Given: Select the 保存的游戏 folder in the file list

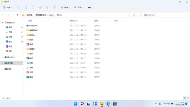Looking at the screenshot, I should 34,30.
